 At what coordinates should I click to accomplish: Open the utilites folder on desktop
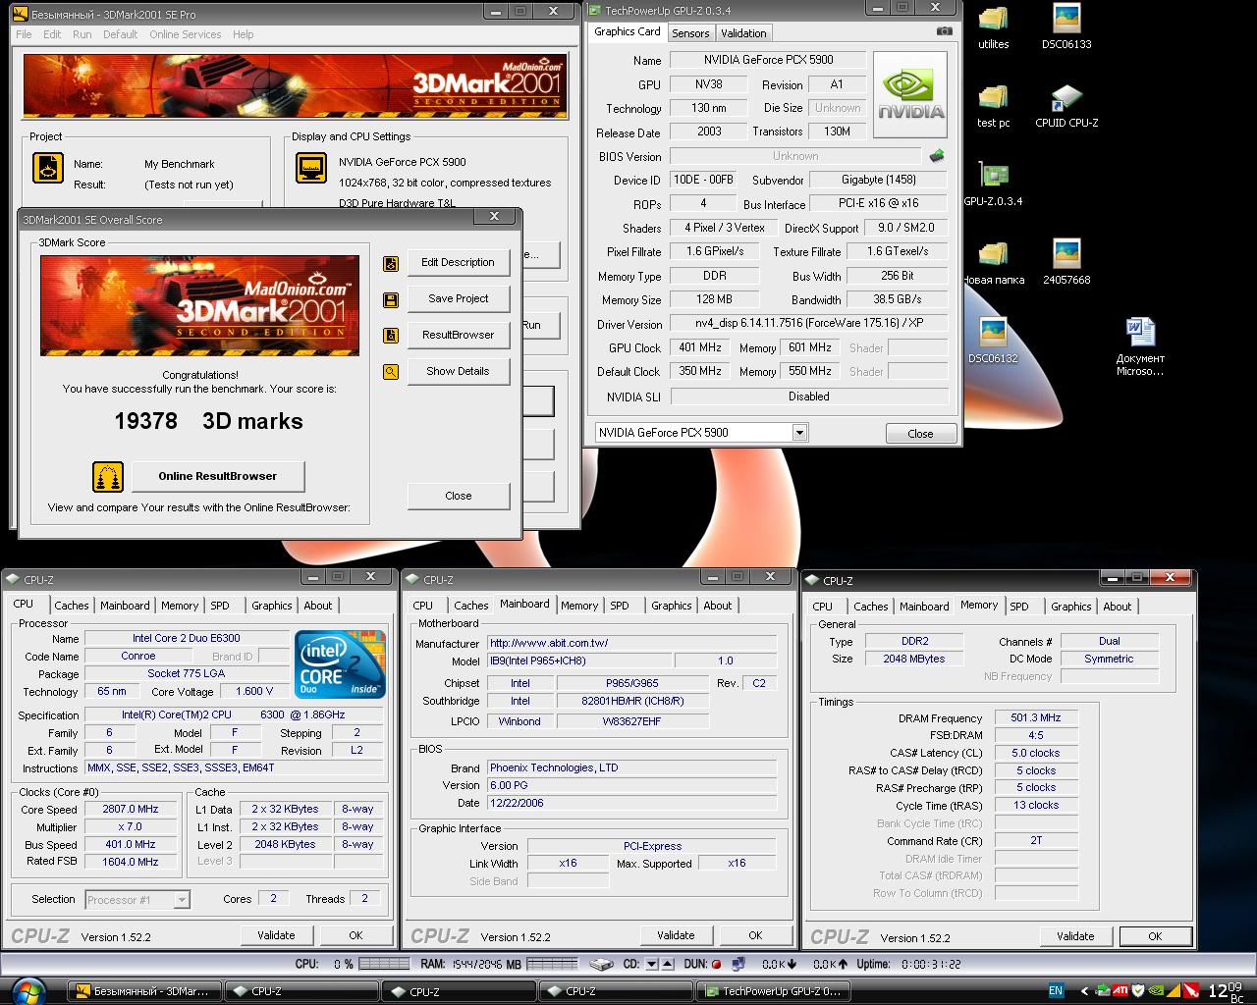(994, 27)
